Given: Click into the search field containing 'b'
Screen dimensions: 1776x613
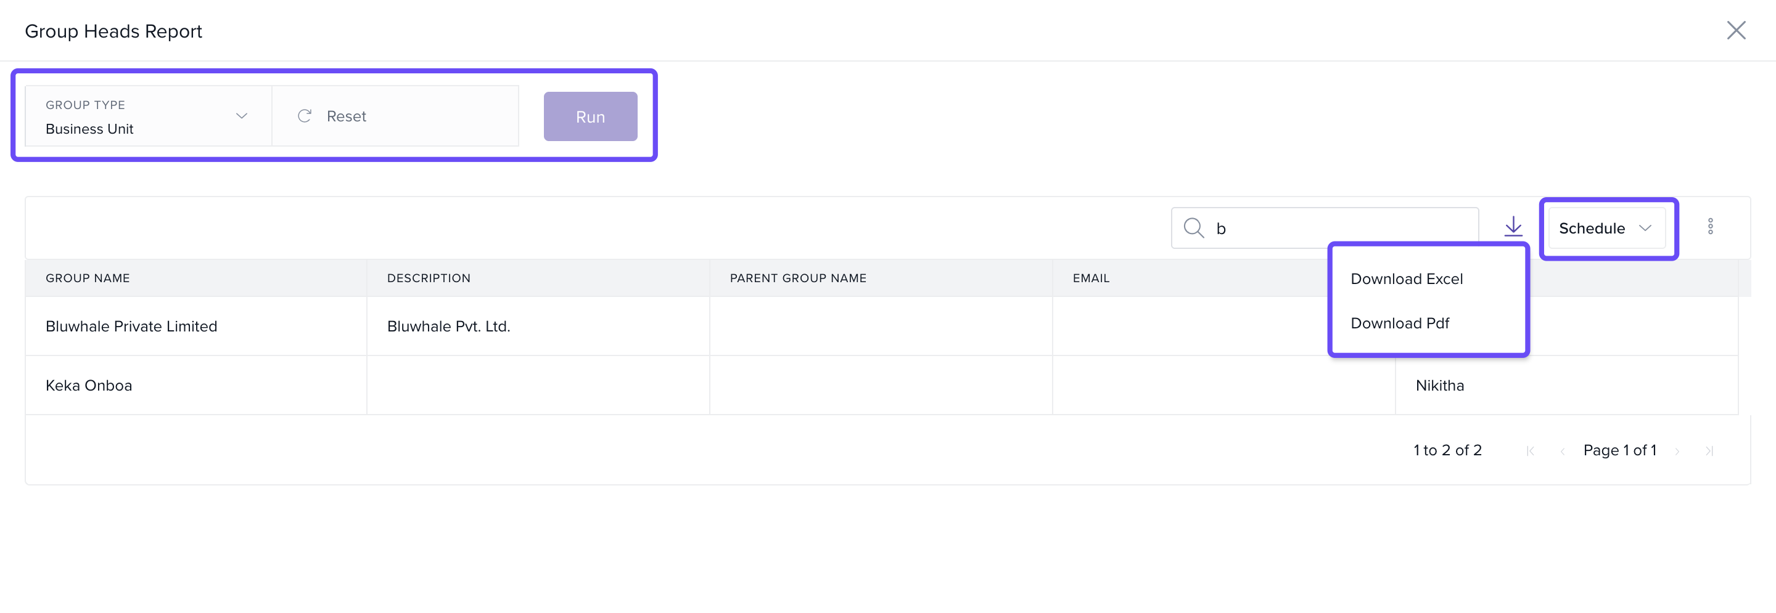Looking at the screenshot, I should 1338,228.
